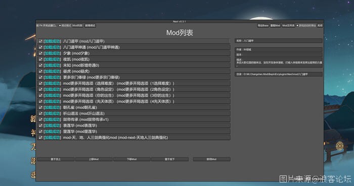354x186 pixels.
Task: Uncheck the 里莲华 mod checkbox
Action: (x=40, y=131)
